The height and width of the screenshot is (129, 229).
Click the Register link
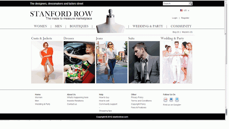point(185,18)
